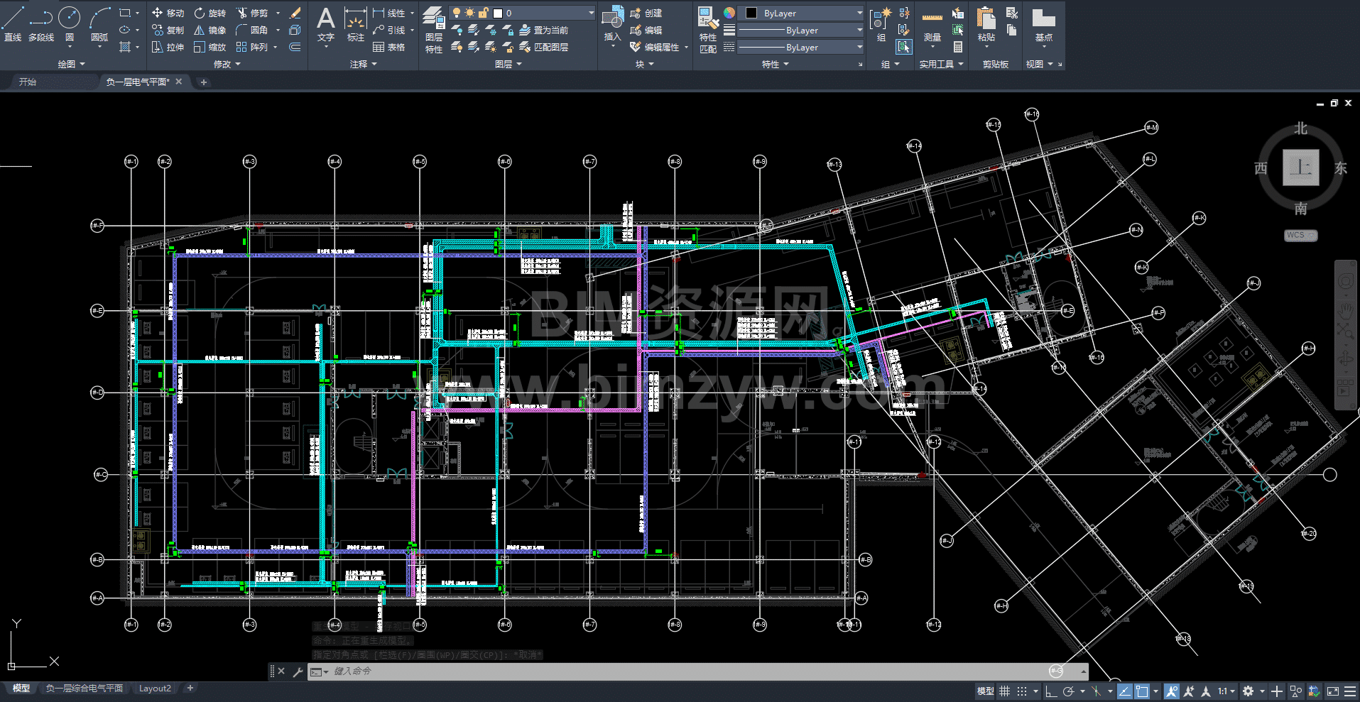Toggle object snap in status bar
1360x702 pixels.
(x=1142, y=691)
